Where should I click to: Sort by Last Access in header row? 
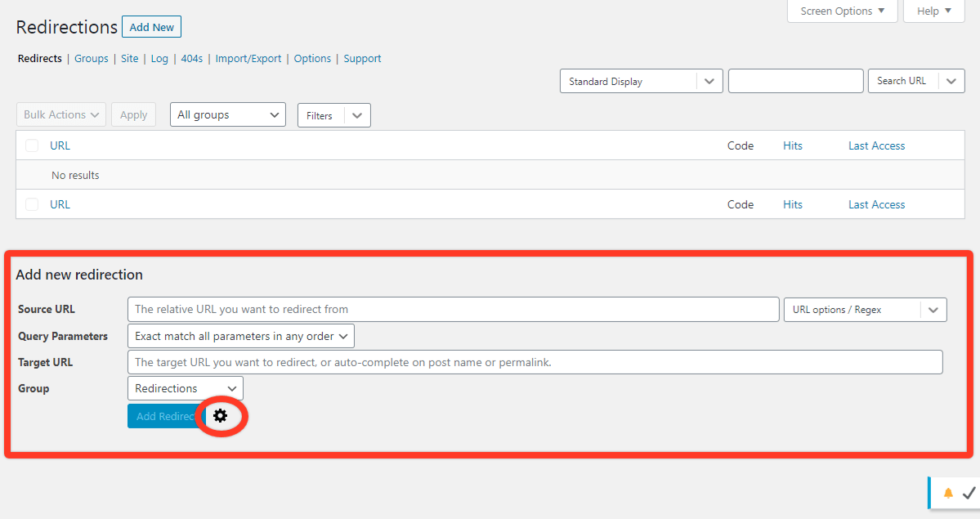[876, 145]
